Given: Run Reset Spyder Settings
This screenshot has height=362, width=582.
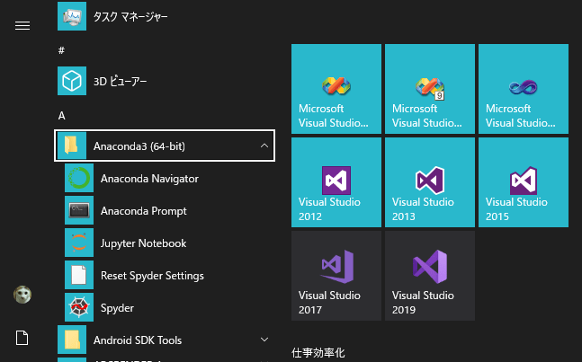Looking at the screenshot, I should (x=170, y=275).
